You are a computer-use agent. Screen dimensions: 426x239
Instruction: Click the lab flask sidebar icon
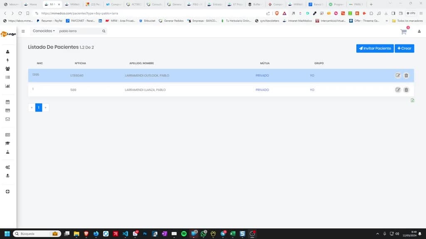tap(7, 152)
